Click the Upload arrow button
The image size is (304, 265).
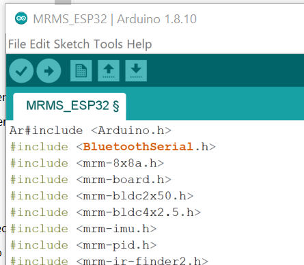point(49,71)
